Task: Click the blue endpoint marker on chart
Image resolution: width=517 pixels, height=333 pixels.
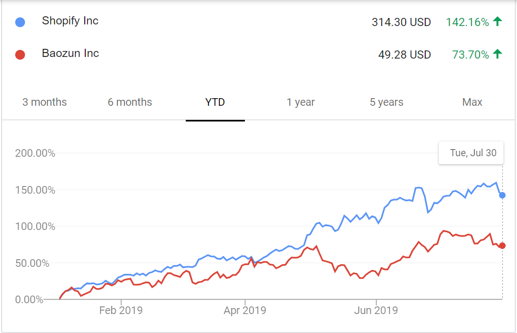Action: click(502, 195)
